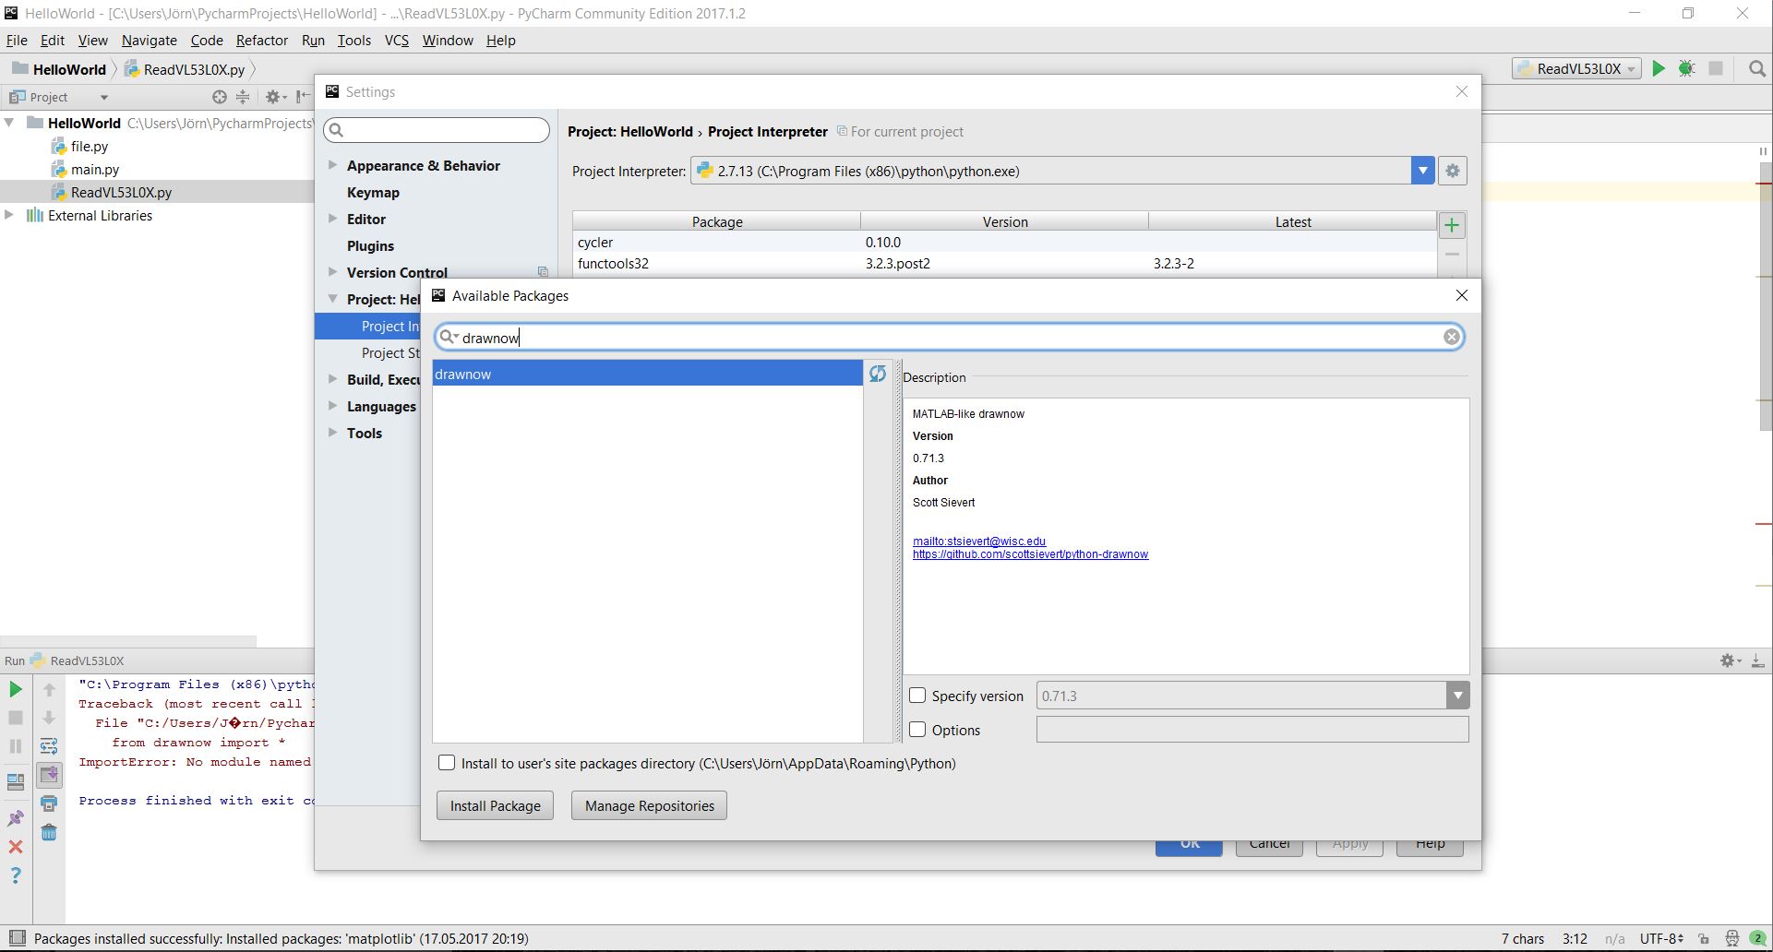Toggle read-only lock in status bar
Screen dimensions: 1773x952
[1704, 939]
